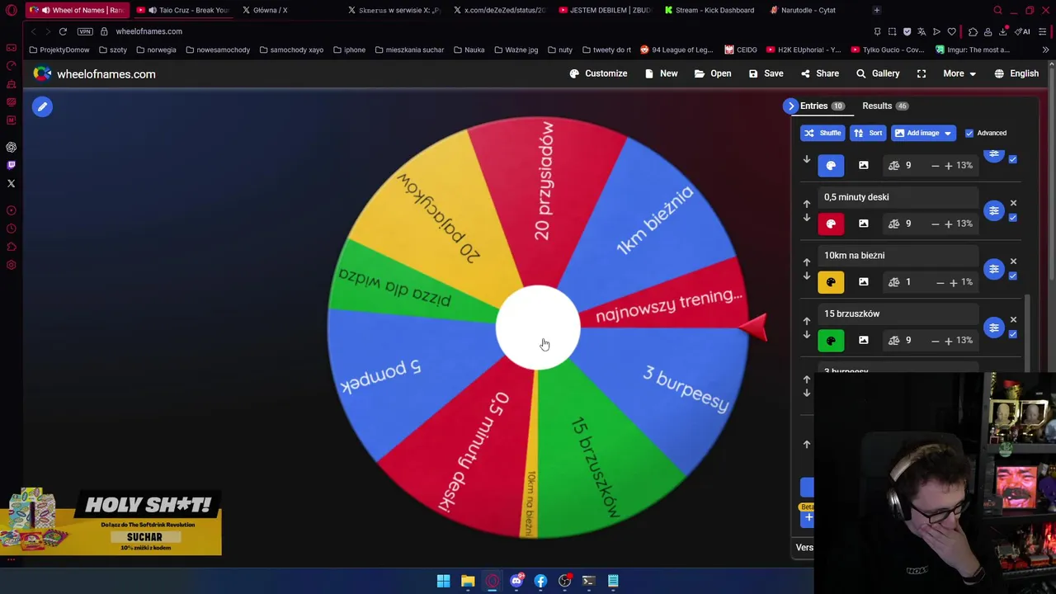Image resolution: width=1056 pixels, height=594 pixels.
Task: Collapse the entries panel with the arrow
Action: click(x=791, y=106)
